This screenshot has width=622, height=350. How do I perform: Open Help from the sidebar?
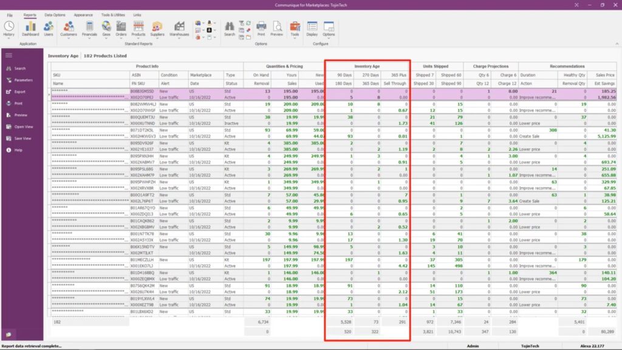(18, 150)
